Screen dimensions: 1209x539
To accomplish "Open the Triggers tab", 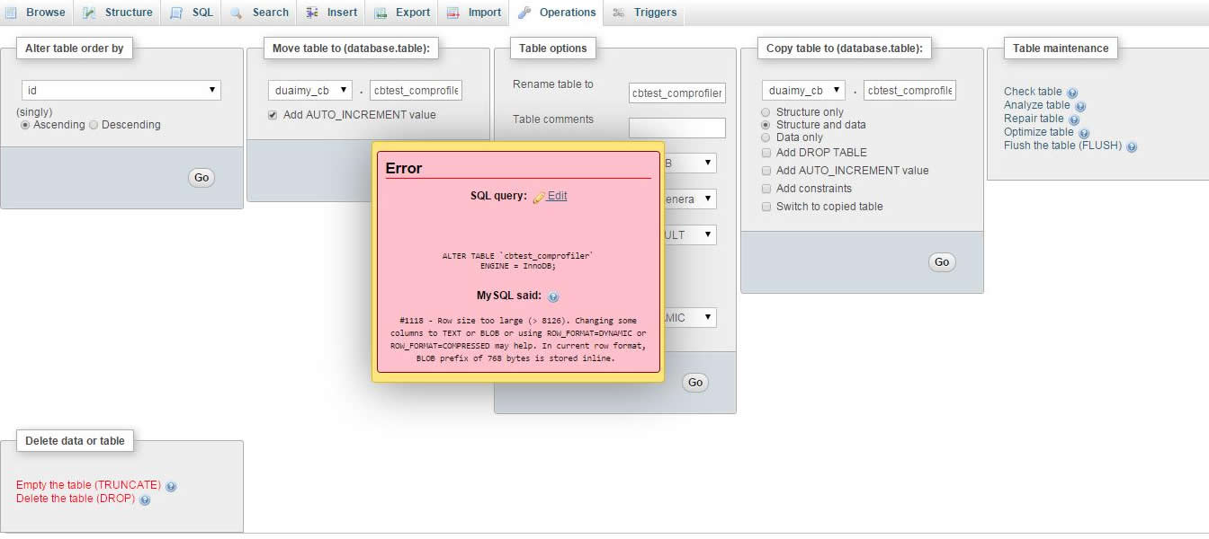I will coord(645,13).
